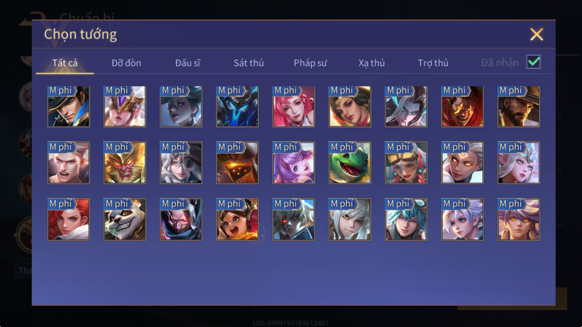This screenshot has height=327, width=582.
Task: Open the Đấu sĩ tab
Action: (188, 63)
